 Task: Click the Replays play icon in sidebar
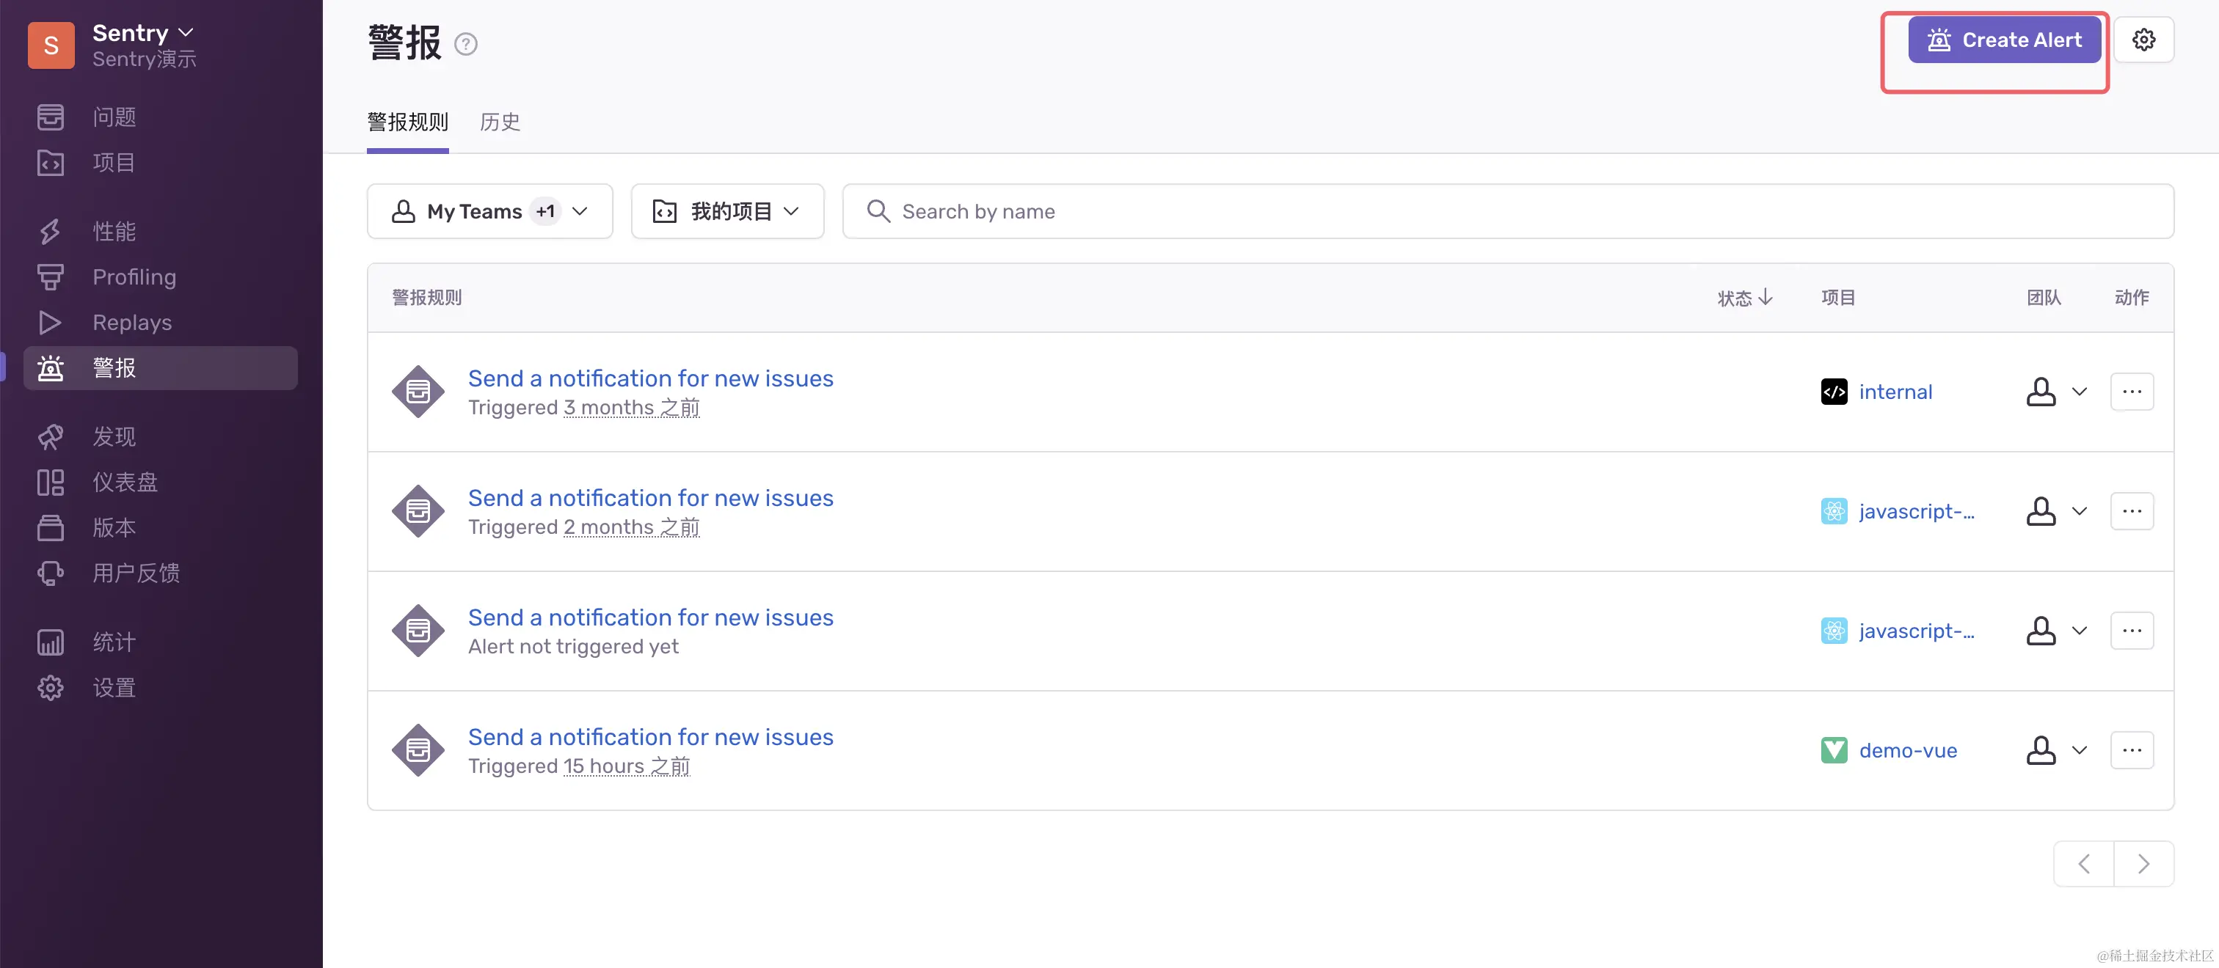pyautogui.click(x=50, y=322)
